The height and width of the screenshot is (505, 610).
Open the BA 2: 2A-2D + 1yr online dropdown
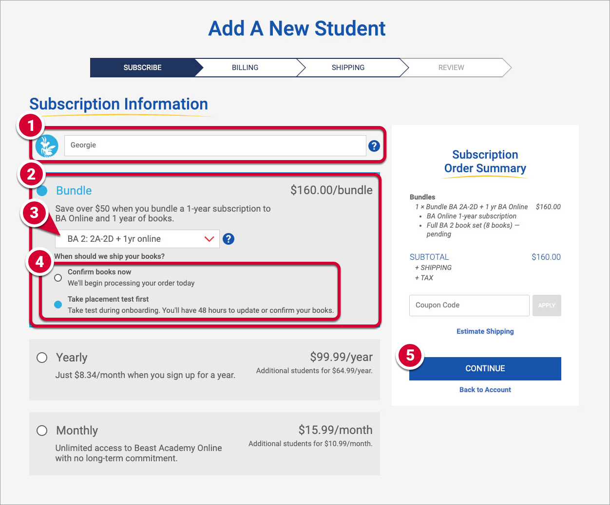[x=137, y=239]
